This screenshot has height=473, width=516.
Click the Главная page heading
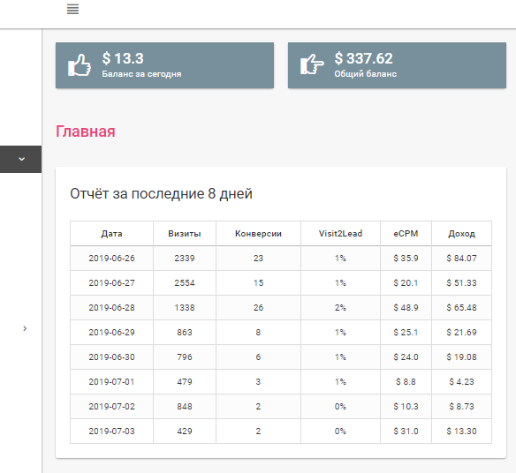pyautogui.click(x=86, y=131)
